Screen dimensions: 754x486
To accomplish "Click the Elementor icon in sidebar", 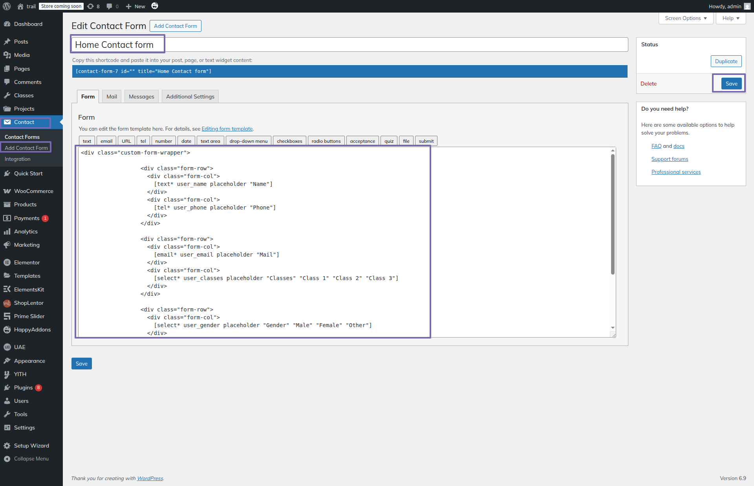I will (x=7, y=263).
